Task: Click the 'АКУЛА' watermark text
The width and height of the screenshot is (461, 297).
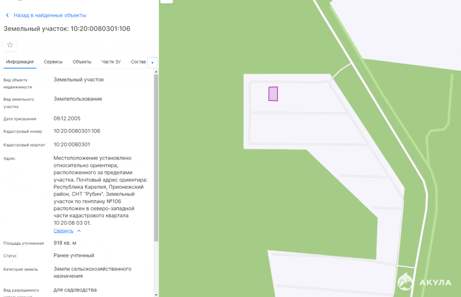Action: 435,283
